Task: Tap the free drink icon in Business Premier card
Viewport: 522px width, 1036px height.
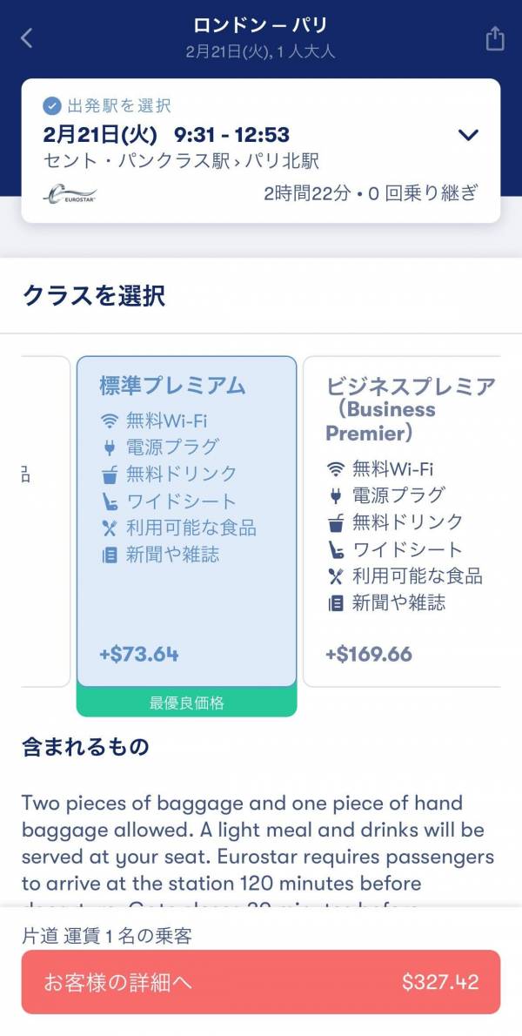Action: click(336, 522)
